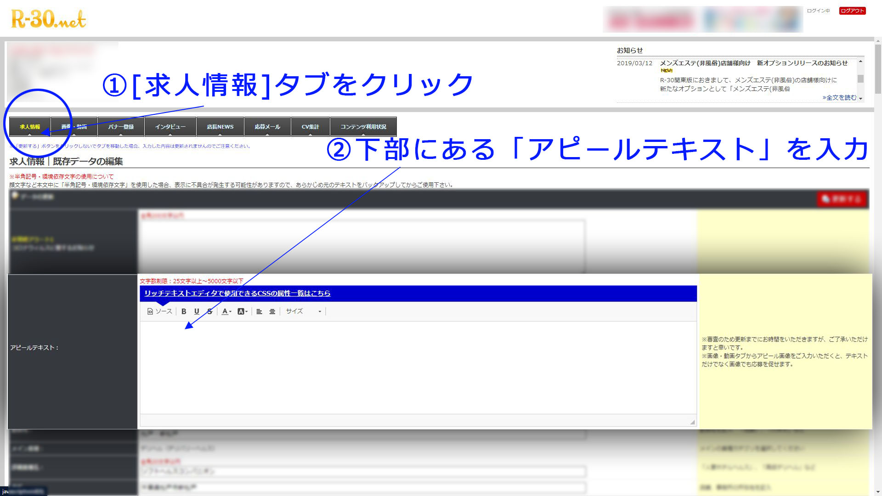Click the R-30.net logo
The height and width of the screenshot is (496, 882).
(x=49, y=19)
